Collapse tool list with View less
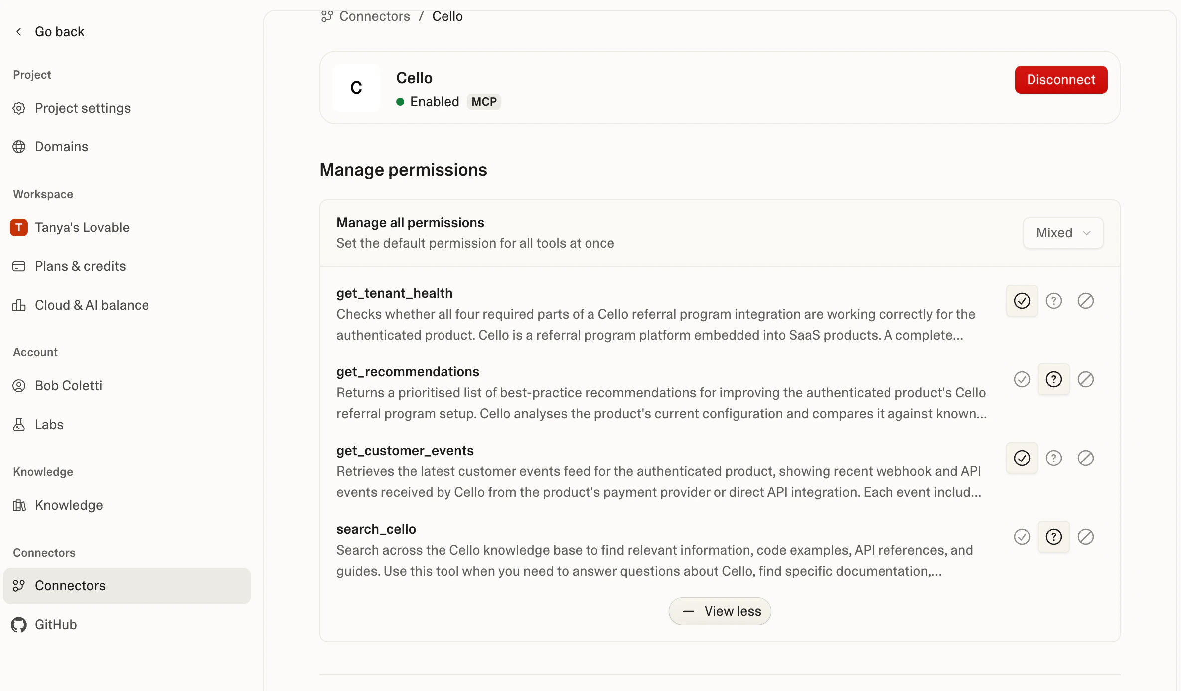 [x=720, y=611]
